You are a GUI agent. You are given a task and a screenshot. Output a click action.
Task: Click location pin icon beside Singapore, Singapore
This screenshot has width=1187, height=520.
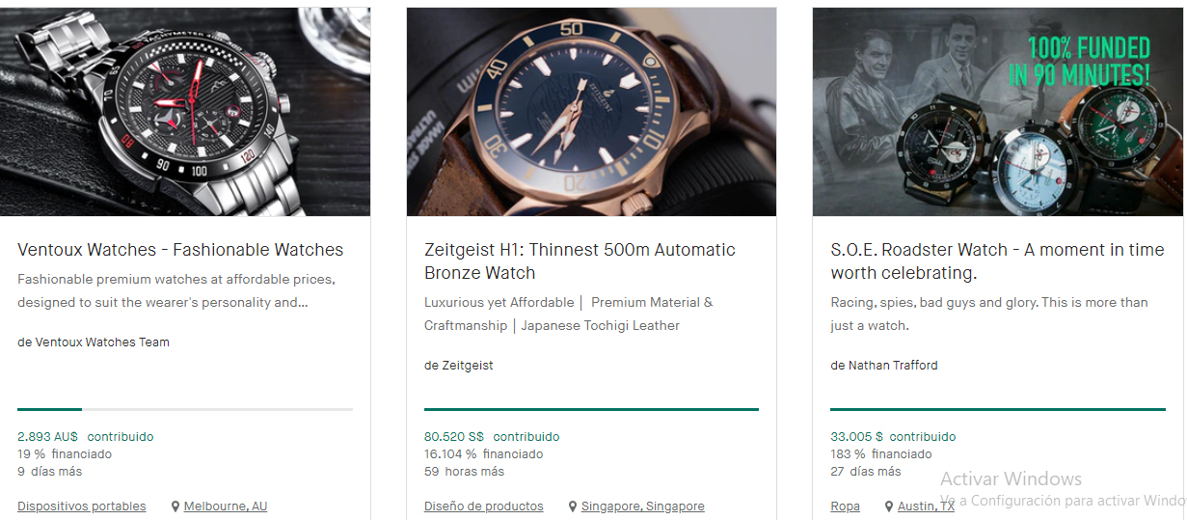[x=573, y=506]
